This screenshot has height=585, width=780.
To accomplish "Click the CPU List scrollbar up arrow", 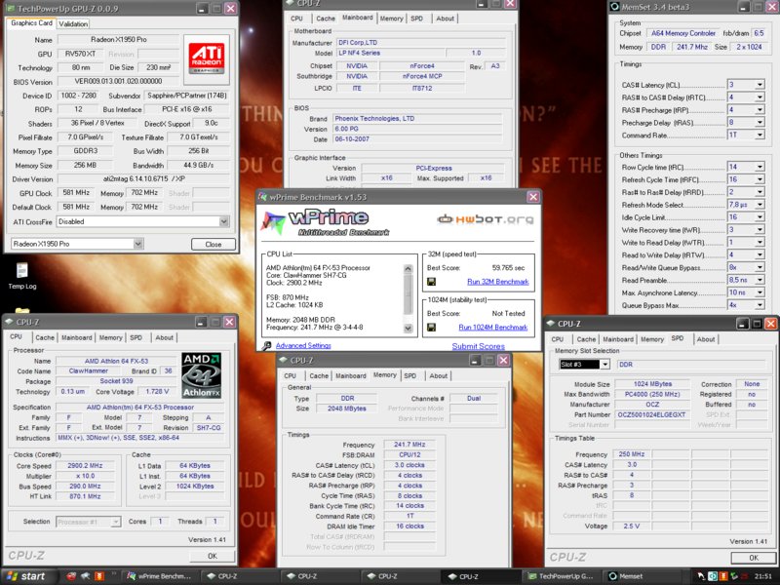I will point(408,269).
